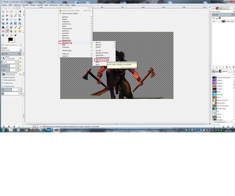Open the Arquivo menu
Image resolution: width=235 pixels, height=196 pixels.
pyautogui.click(x=4, y=5)
